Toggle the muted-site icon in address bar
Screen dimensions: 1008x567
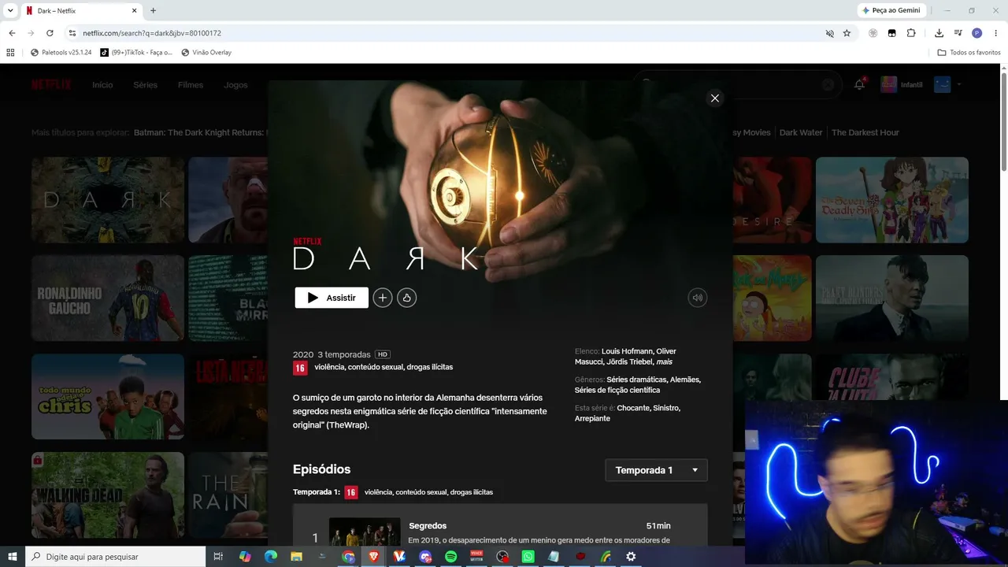[829, 33]
